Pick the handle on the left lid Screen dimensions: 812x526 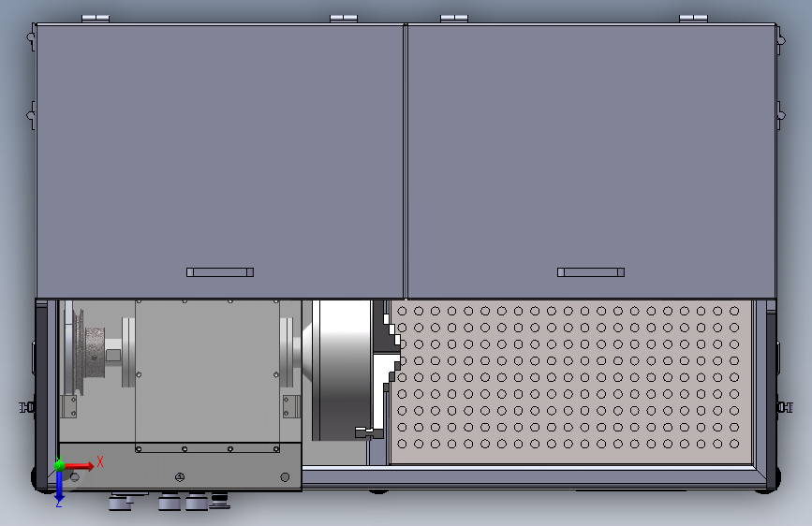220,272
